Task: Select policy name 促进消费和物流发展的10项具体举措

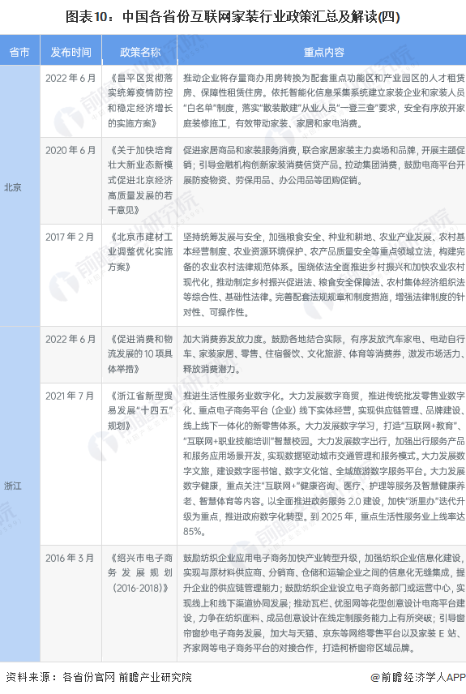Action: point(140,353)
